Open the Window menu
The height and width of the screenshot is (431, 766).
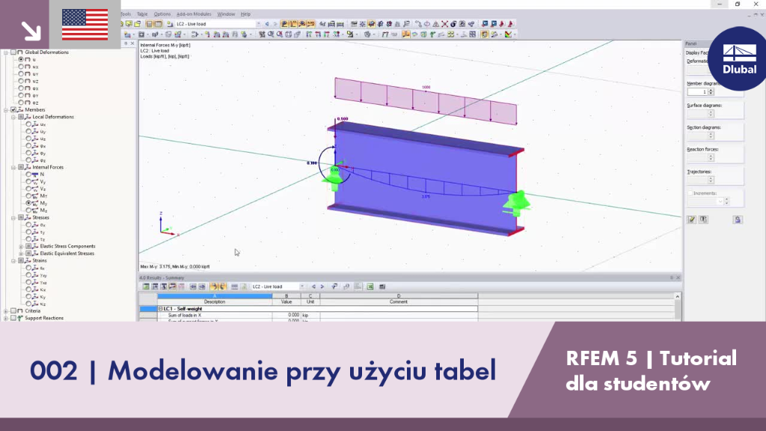pyautogui.click(x=226, y=14)
